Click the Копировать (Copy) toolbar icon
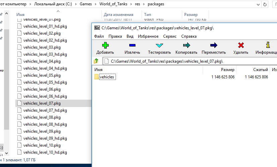277x167 pixels. point(187,45)
